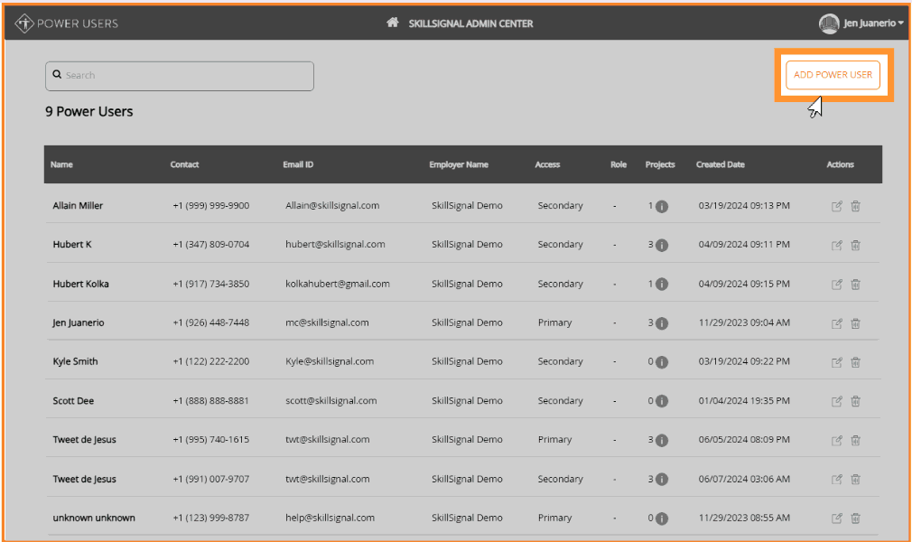Viewport: 912px width, 542px height.
Task: Click the home icon in header
Action: click(x=393, y=23)
